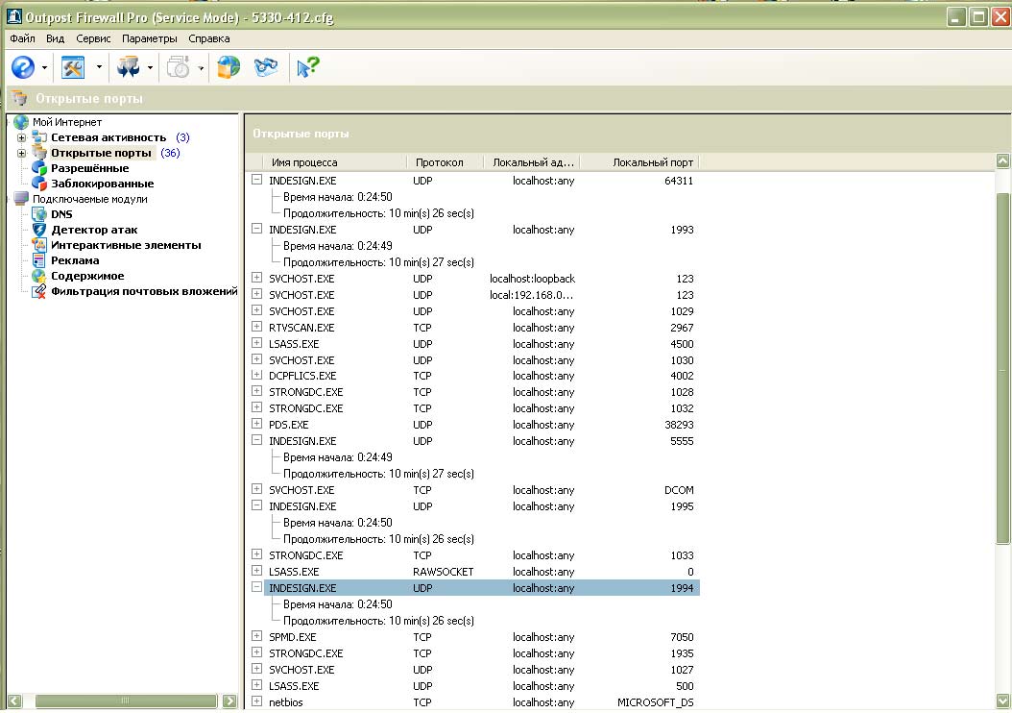1012x713 pixels.
Task: Click the globe update toolbar icon
Action: 229,67
